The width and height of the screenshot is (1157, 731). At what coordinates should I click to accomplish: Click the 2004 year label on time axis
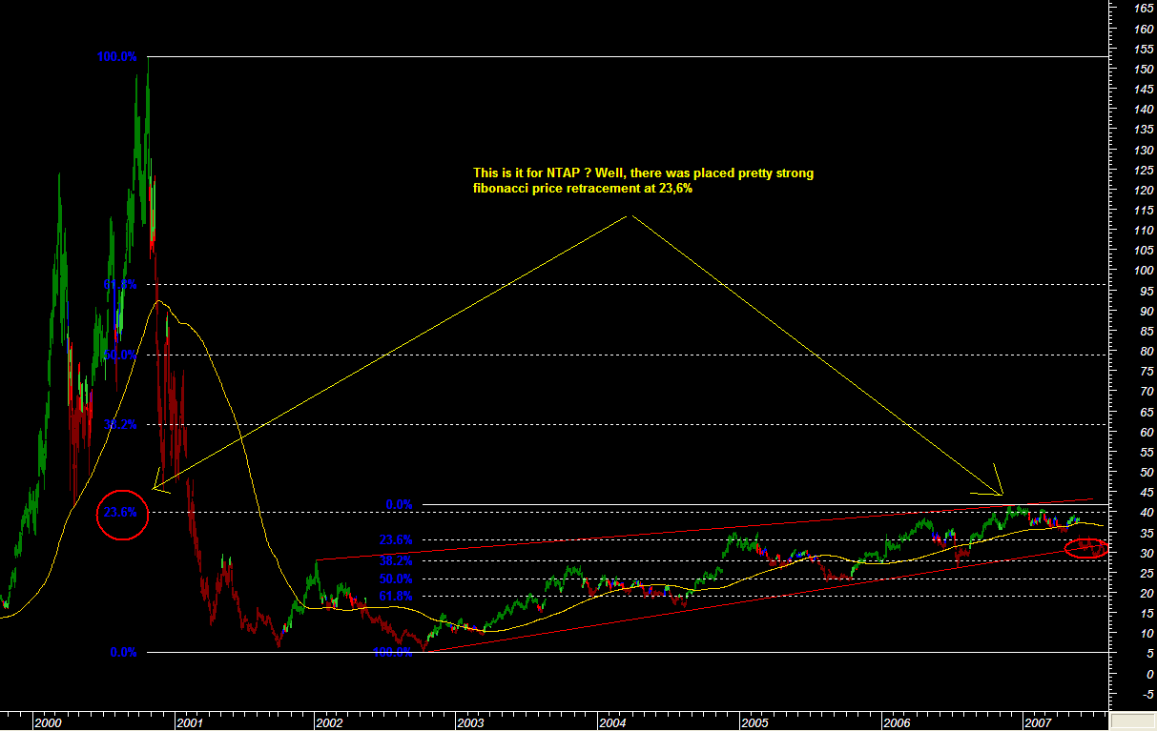pos(612,723)
